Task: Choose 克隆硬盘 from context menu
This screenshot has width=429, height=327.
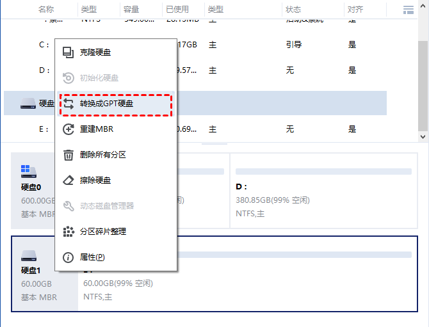Action: coord(116,52)
